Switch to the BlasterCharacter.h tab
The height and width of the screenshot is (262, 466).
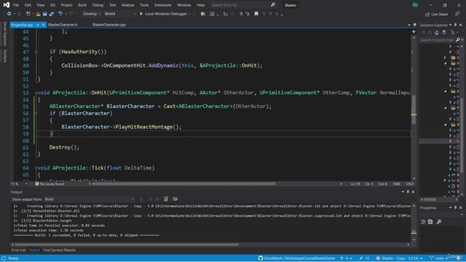[x=63, y=25]
